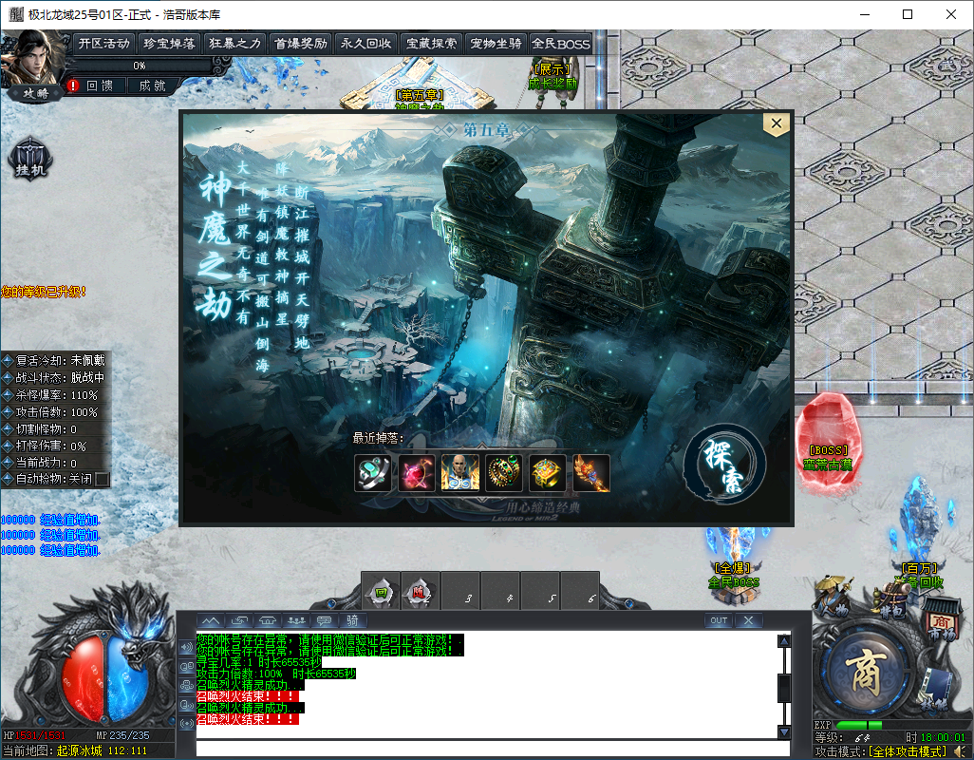Toggle the broadcast signal chat channel icon
The height and width of the screenshot is (760, 974).
(x=186, y=724)
